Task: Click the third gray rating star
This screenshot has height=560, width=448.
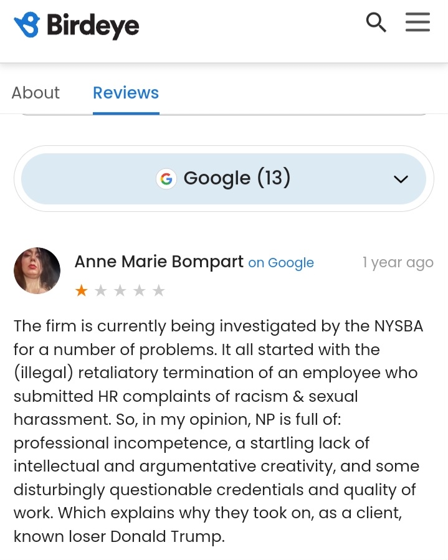Action: (x=120, y=290)
